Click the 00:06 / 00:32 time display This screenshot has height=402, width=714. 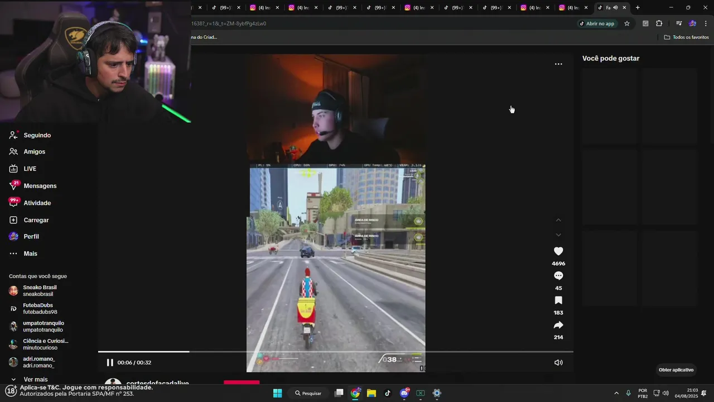tap(134, 362)
